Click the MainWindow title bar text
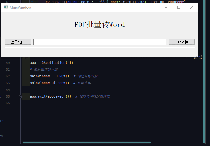Viewport: 210px width, 146px height. point(20,7)
